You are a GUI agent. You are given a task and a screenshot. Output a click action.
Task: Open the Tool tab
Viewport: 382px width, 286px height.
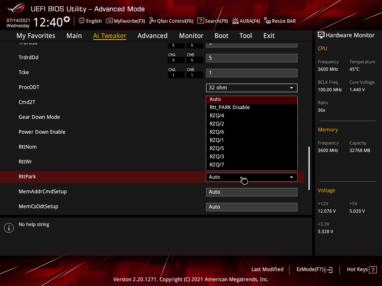tap(245, 36)
